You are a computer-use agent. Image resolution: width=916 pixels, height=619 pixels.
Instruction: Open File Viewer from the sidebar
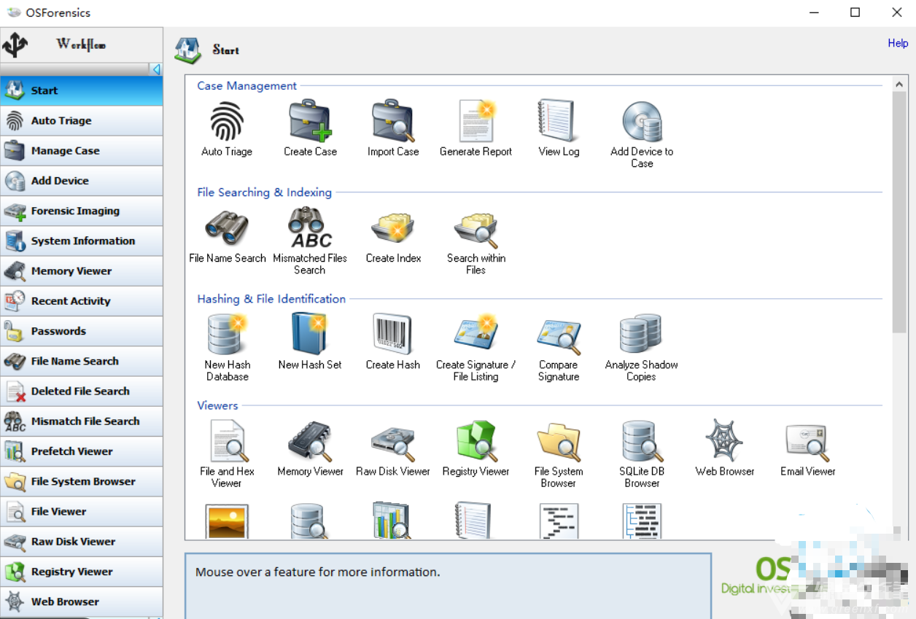point(82,511)
